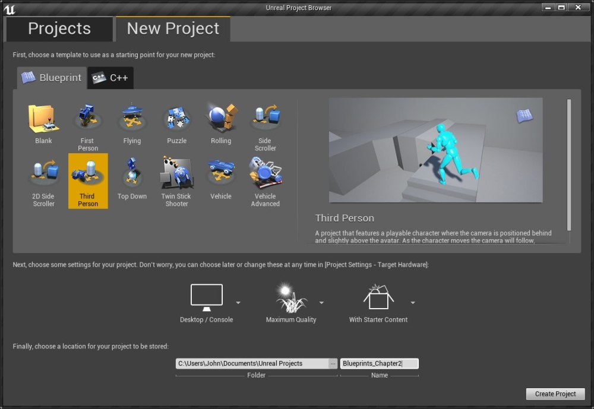Select the Vehicle Advanced template
The width and height of the screenshot is (594, 409).
pyautogui.click(x=265, y=181)
